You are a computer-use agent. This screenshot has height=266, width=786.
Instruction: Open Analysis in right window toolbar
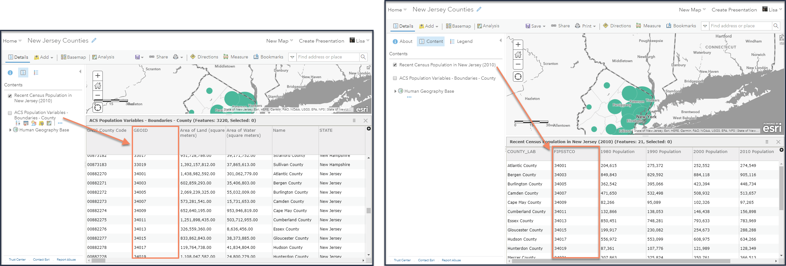[x=488, y=26]
